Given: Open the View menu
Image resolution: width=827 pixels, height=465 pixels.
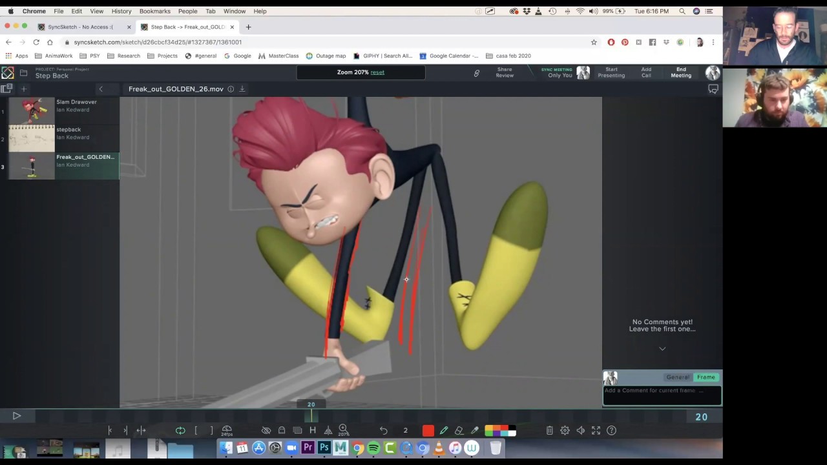Looking at the screenshot, I should pyautogui.click(x=96, y=11).
